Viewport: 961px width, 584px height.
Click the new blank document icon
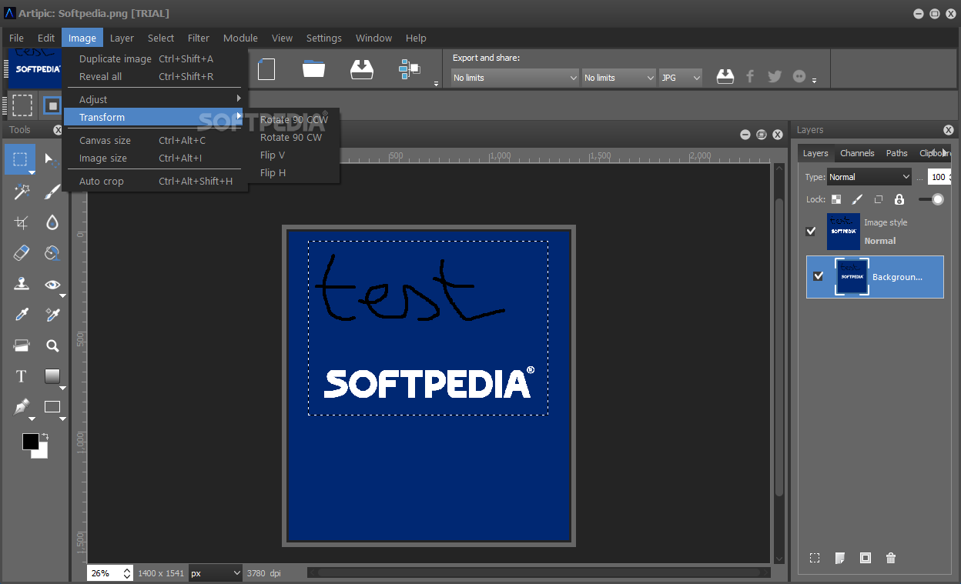[x=266, y=69]
